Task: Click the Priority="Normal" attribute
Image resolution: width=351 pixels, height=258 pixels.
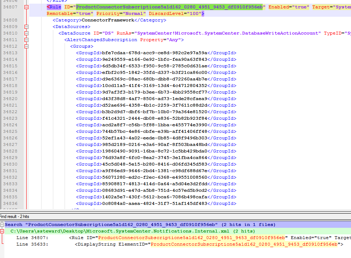Action: tap(121, 13)
